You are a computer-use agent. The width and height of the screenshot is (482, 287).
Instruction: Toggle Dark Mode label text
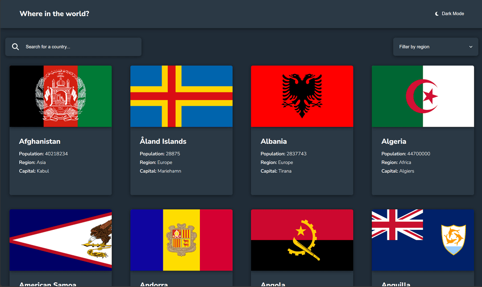point(453,14)
